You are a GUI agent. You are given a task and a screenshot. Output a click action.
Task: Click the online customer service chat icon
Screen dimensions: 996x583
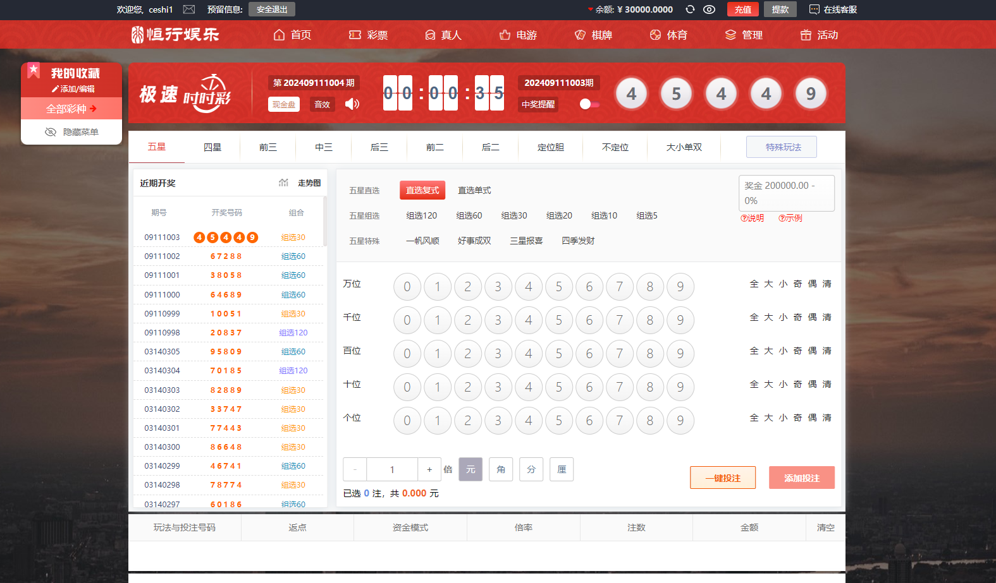pos(814,9)
